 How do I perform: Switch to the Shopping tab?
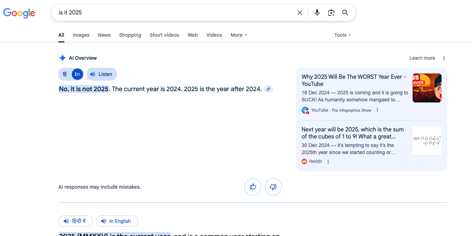(130, 35)
